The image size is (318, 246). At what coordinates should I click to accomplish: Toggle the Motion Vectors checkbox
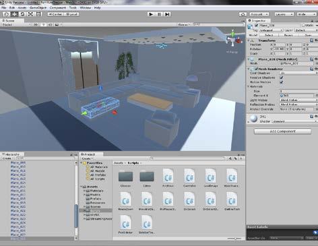[282, 82]
